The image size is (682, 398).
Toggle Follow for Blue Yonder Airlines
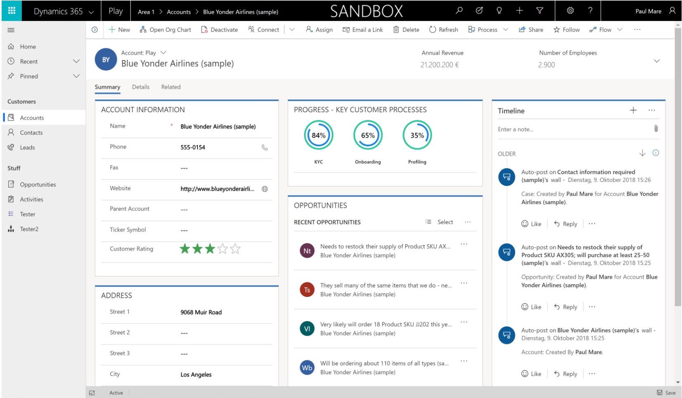pyautogui.click(x=566, y=29)
